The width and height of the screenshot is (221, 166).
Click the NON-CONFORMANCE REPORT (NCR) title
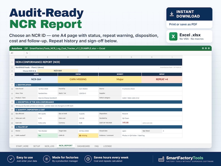tap(38, 62)
